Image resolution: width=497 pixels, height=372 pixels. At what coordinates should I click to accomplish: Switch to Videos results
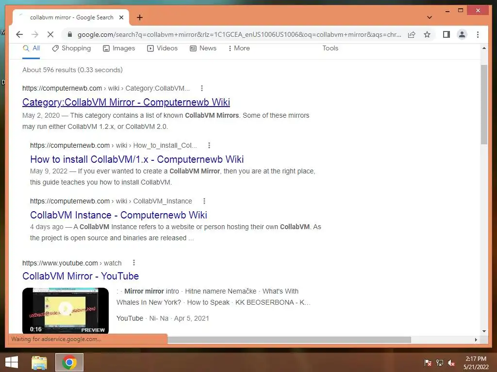(162, 48)
